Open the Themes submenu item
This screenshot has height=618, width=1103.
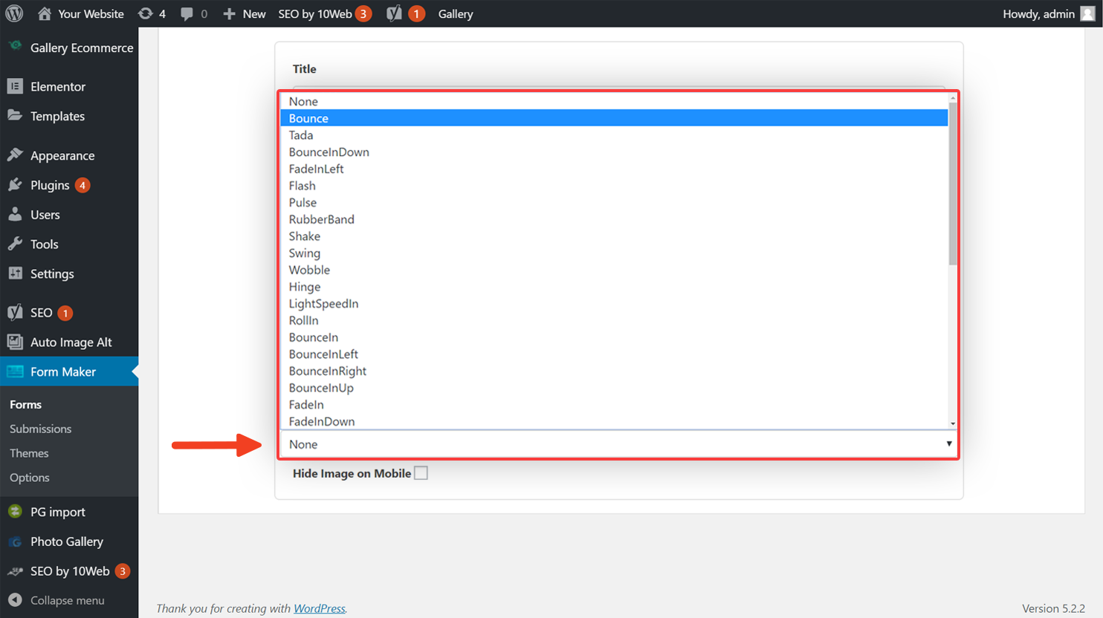pos(29,453)
